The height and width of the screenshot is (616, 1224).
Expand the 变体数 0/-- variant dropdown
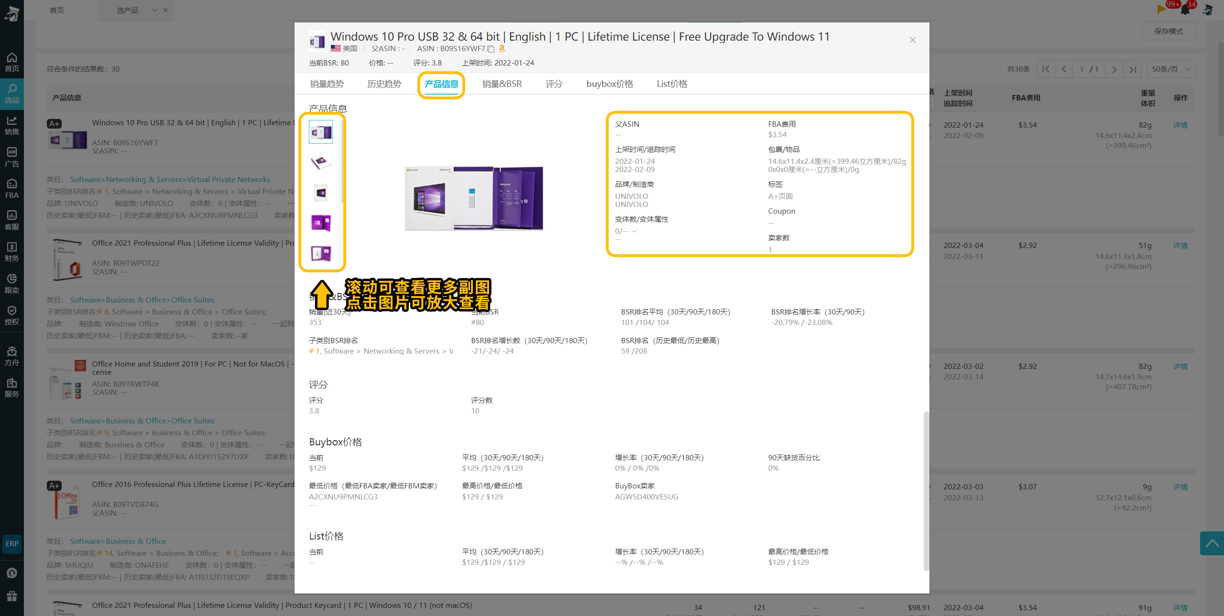tap(634, 231)
